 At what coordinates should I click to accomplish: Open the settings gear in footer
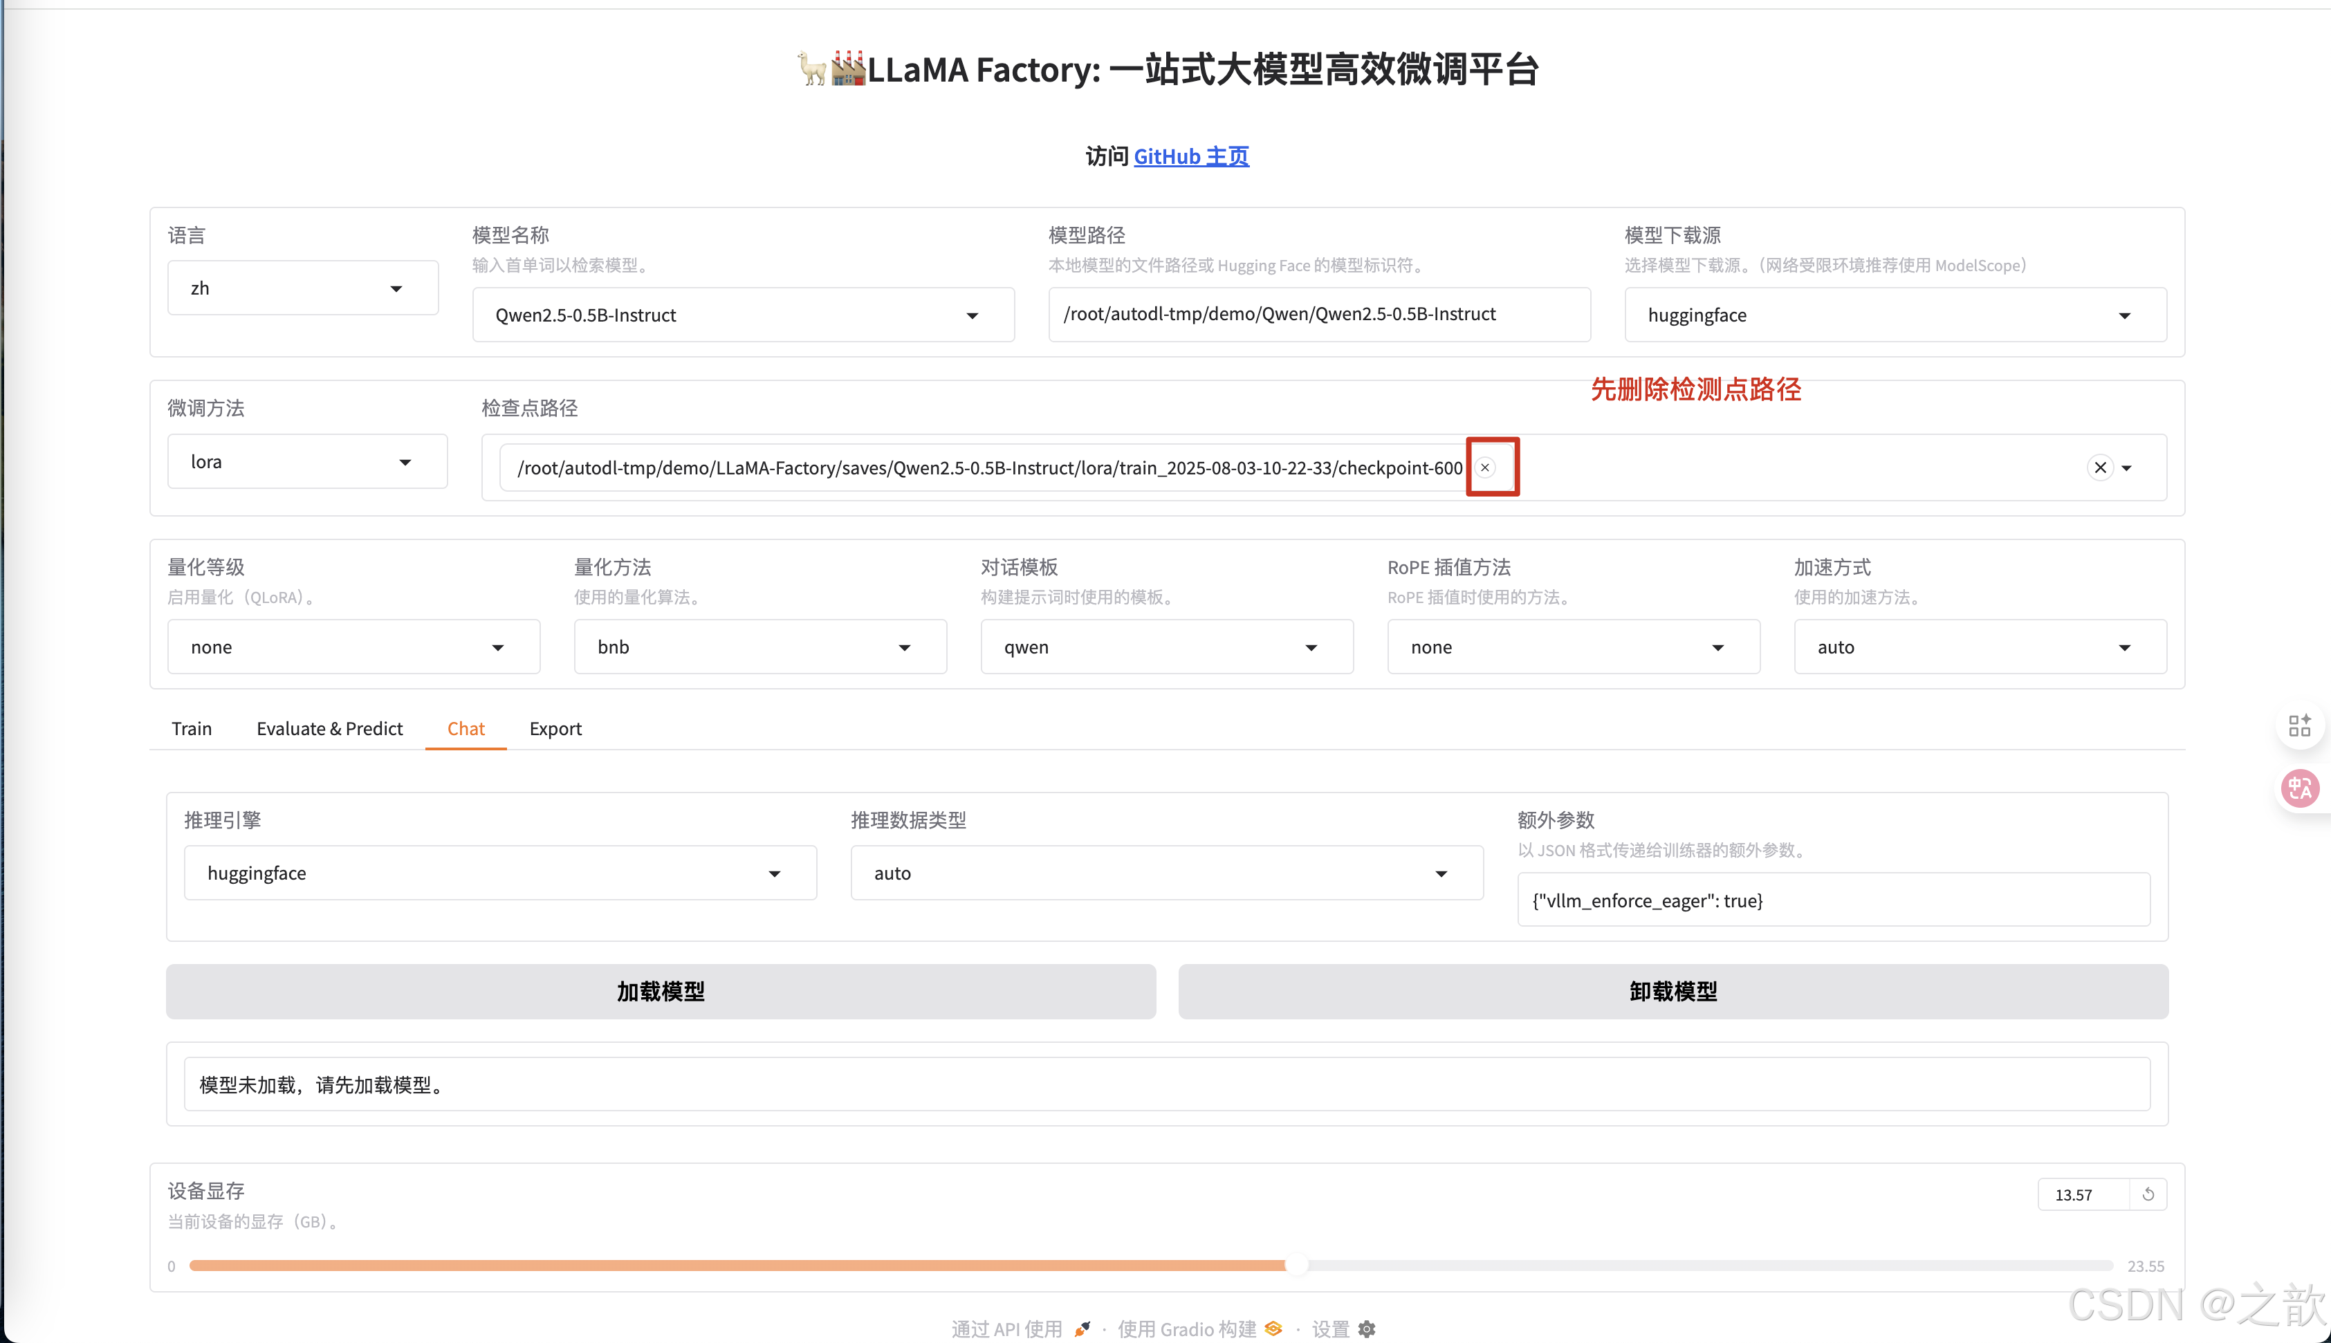click(x=1367, y=1329)
